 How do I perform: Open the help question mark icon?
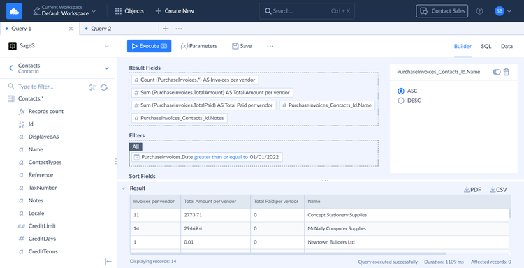coord(479,11)
